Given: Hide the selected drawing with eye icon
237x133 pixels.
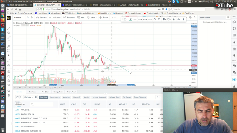Looking at the screenshot, I should coord(178,20).
